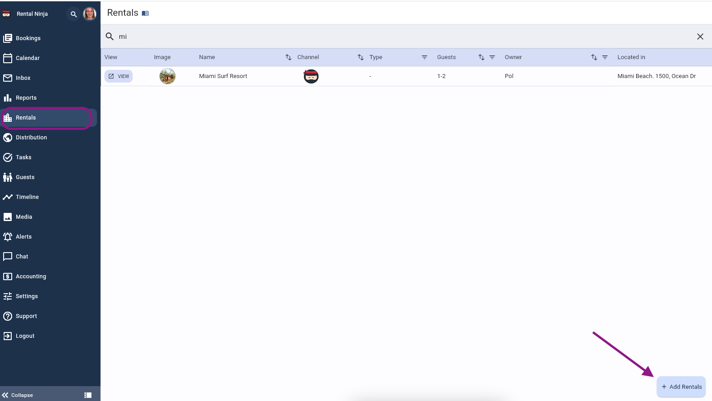Select Rentals in the sidebar

(x=49, y=118)
